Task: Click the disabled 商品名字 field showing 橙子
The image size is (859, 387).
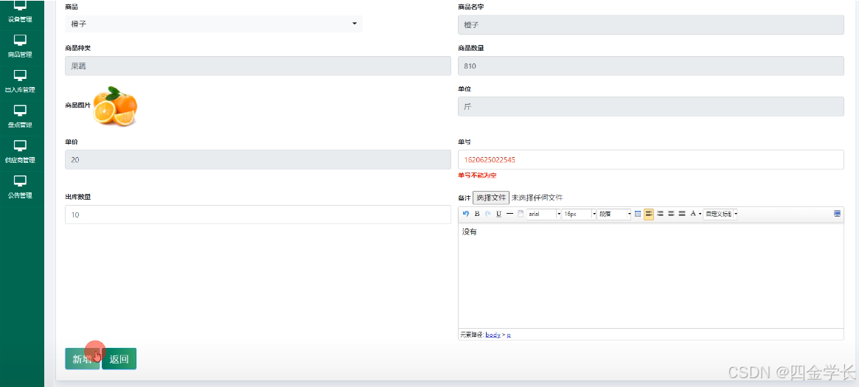Action: pyautogui.click(x=651, y=24)
